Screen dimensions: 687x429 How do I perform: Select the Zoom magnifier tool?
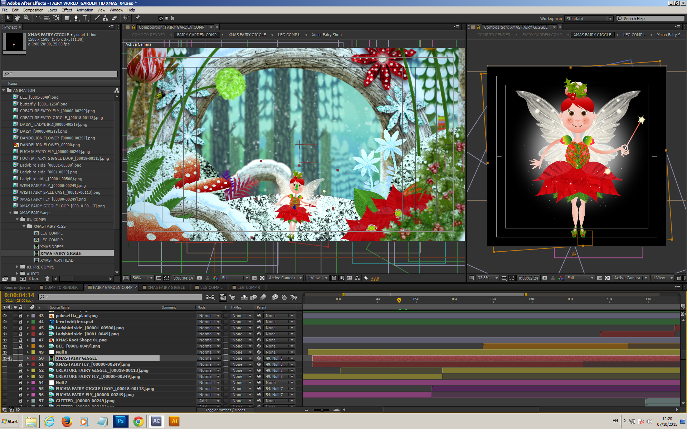click(26, 18)
